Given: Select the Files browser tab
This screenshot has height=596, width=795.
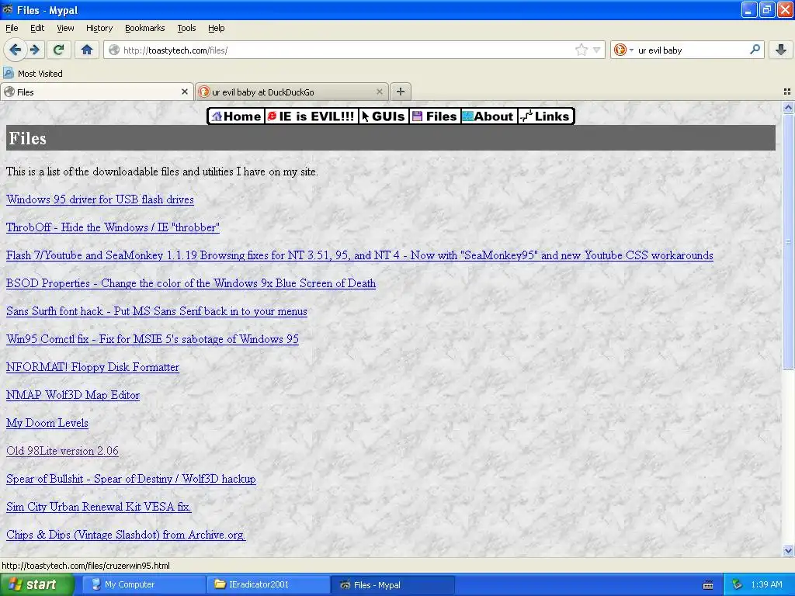Looking at the screenshot, I should pos(97,92).
